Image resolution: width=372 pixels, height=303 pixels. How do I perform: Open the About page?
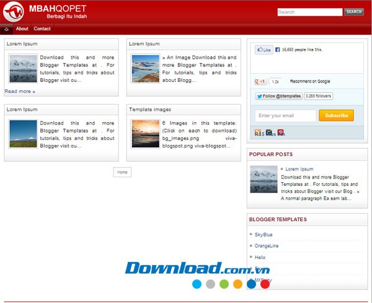coord(22,29)
